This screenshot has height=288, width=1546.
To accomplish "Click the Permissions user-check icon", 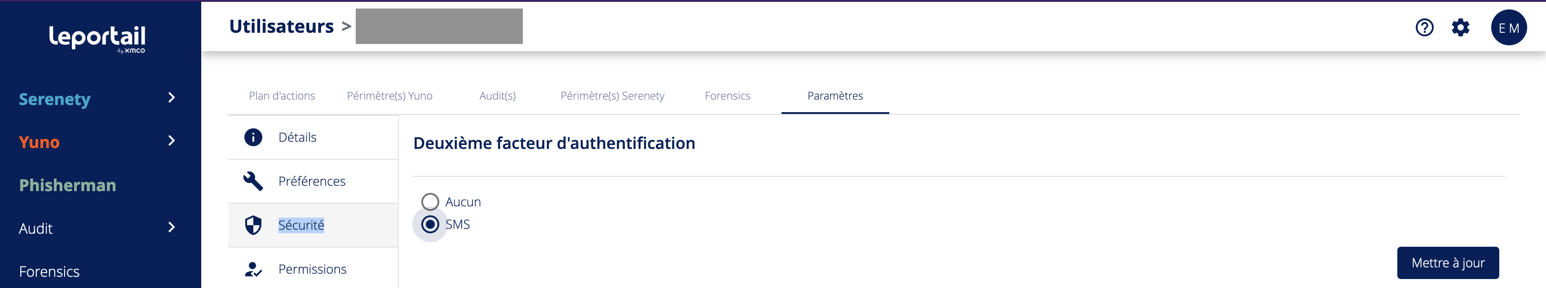I will 253,270.
